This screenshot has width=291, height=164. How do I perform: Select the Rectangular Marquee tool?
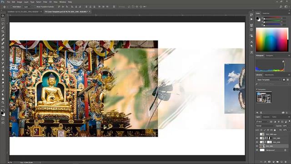(3, 20)
